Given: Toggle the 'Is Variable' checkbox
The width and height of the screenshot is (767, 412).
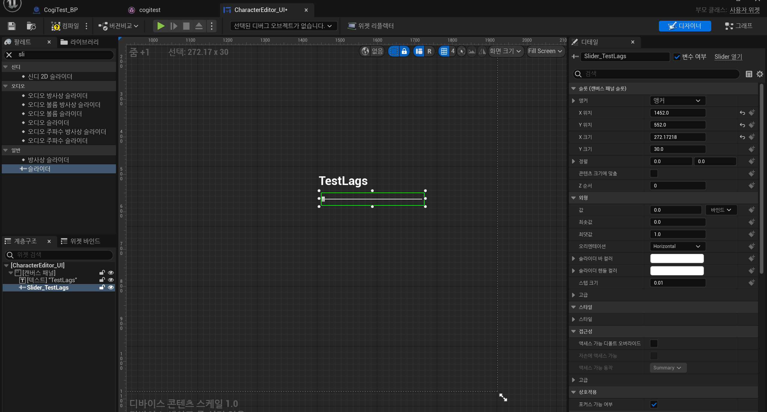Looking at the screenshot, I should click(677, 57).
